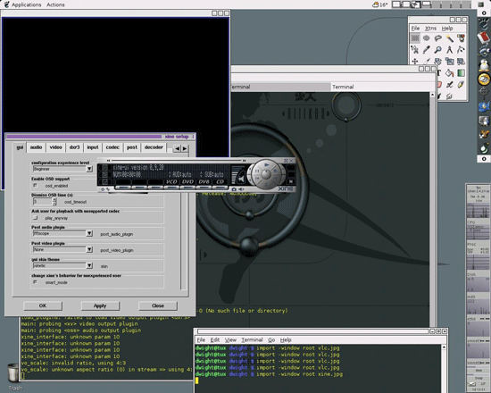Click the xine playback position slider
Viewport: 491px width, 393px height.
click(175, 161)
